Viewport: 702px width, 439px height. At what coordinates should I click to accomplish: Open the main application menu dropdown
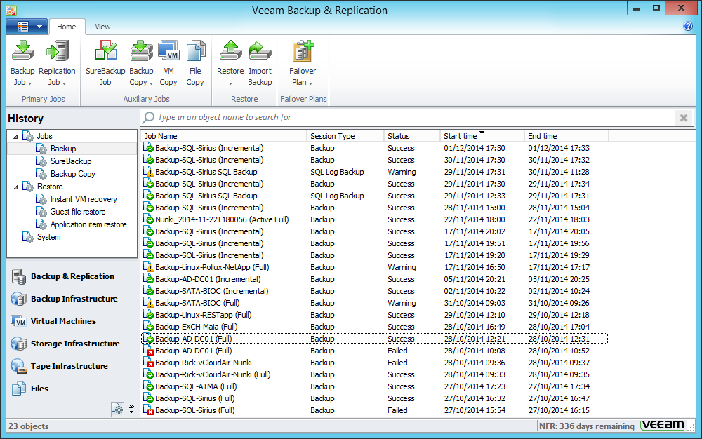[27, 27]
